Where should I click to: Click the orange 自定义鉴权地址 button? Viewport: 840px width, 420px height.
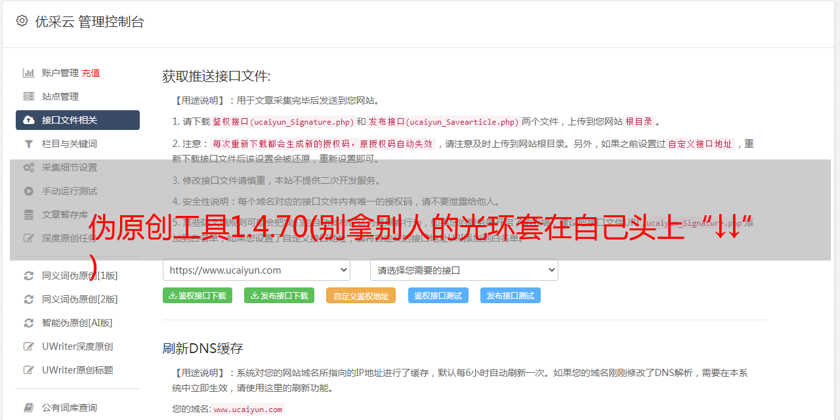point(361,295)
